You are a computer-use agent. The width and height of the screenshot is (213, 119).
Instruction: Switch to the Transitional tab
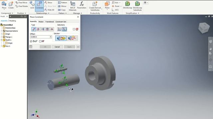[50, 21]
